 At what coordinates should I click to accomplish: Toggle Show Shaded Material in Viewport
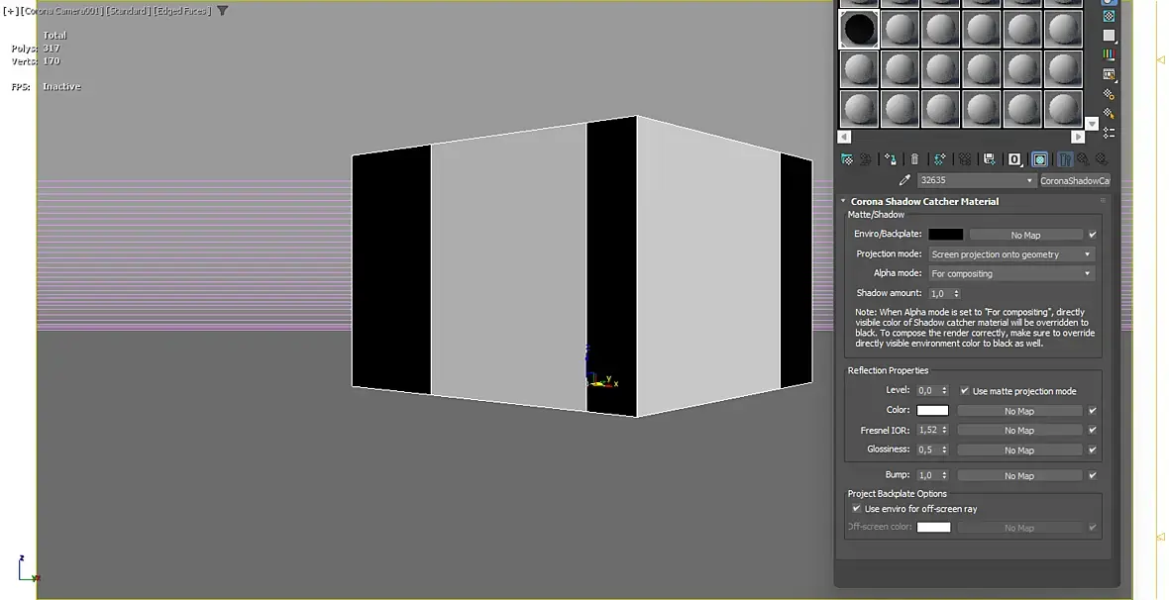click(1039, 159)
